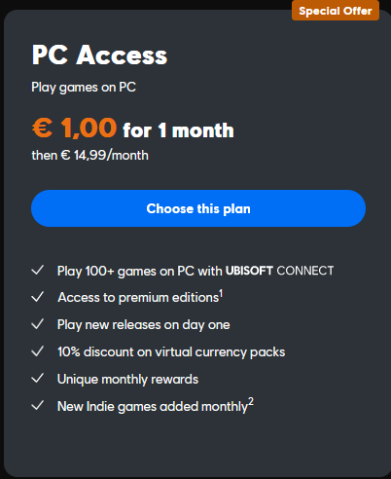The image size is (391, 479).
Task: Click checkmark beside Unique monthly rewards
Action: point(38,378)
